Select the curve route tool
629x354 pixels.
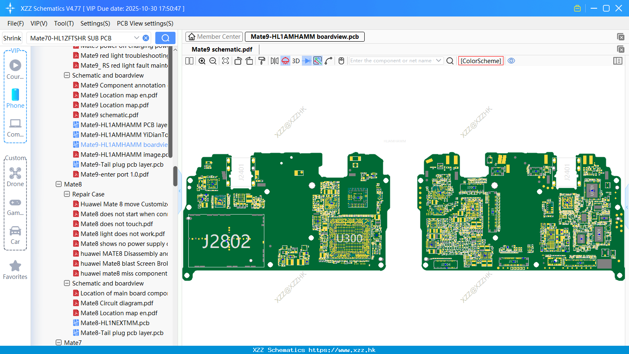(x=329, y=61)
